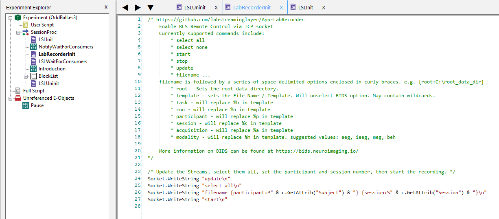Image resolution: width=499 pixels, height=219 pixels.
Task: Switch to the LSLInit tab
Action: (x=306, y=8)
